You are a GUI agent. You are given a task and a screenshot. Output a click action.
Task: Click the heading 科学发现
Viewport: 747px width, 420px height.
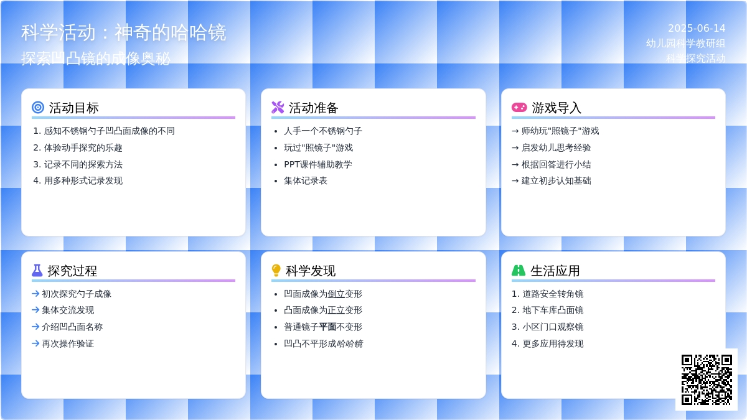(311, 271)
